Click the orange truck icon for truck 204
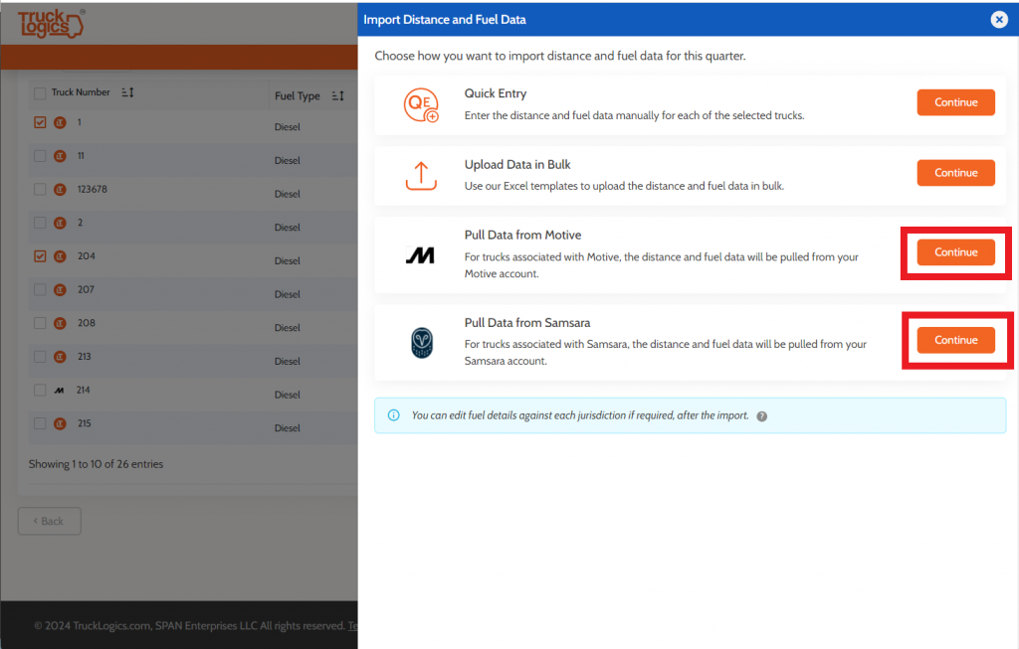1019x649 pixels. point(60,256)
